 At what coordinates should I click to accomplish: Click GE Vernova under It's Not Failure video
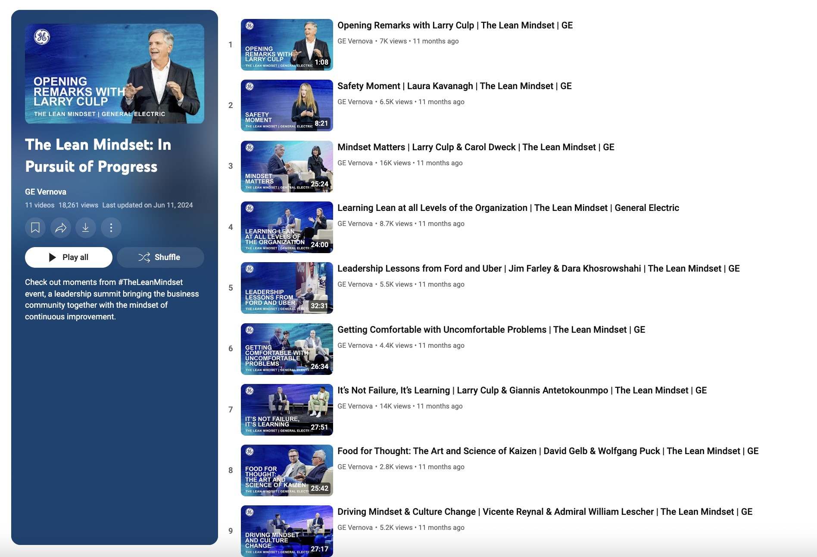tap(355, 406)
